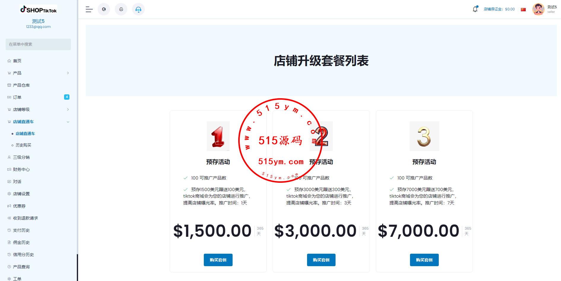Open notifications bell icon
The width and height of the screenshot is (561, 281).
point(475,9)
